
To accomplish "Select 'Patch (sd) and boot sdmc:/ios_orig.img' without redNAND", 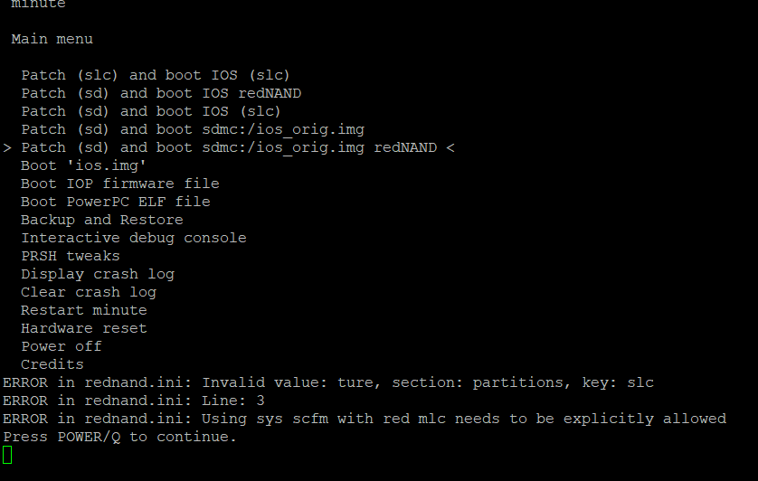I will (x=193, y=129).
